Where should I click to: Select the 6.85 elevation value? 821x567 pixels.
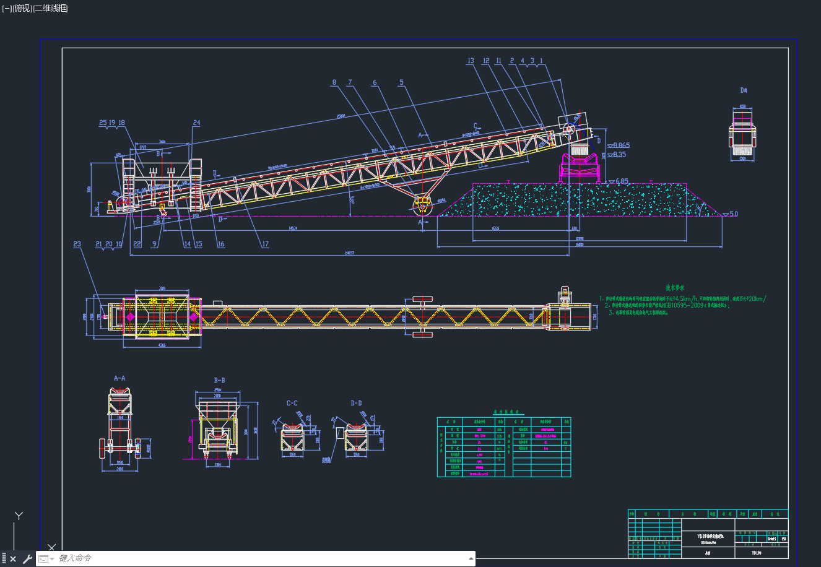[x=621, y=181]
